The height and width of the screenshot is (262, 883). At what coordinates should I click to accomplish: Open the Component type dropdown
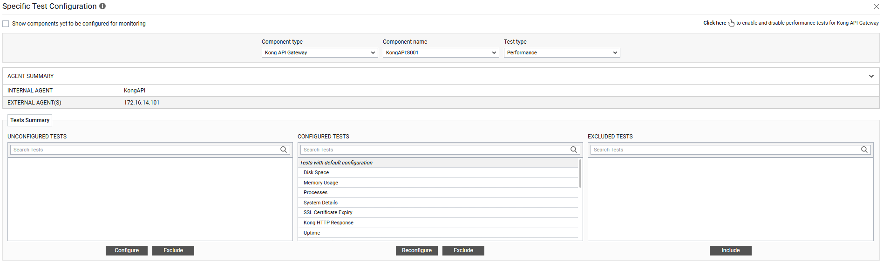click(x=319, y=53)
